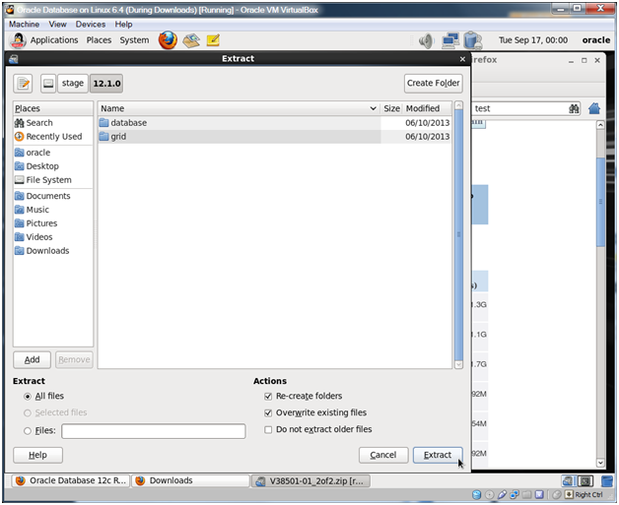Viewport: 619px width, 505px height.
Task: Toggle Overwrite existing files checkbox
Action: [268, 412]
